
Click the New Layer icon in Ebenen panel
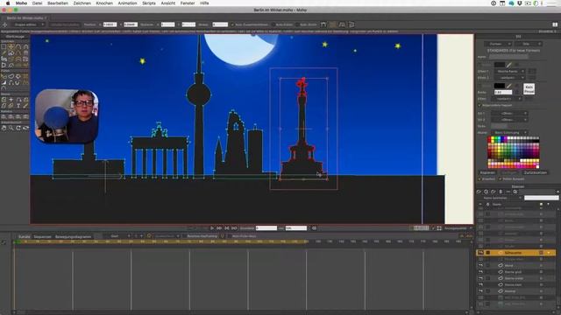(x=479, y=192)
